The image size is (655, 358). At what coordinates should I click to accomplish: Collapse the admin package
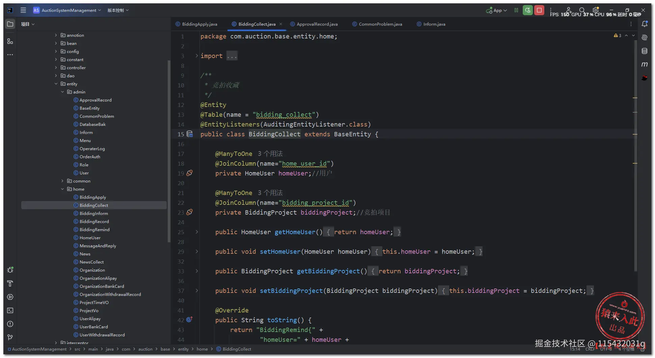coord(62,92)
